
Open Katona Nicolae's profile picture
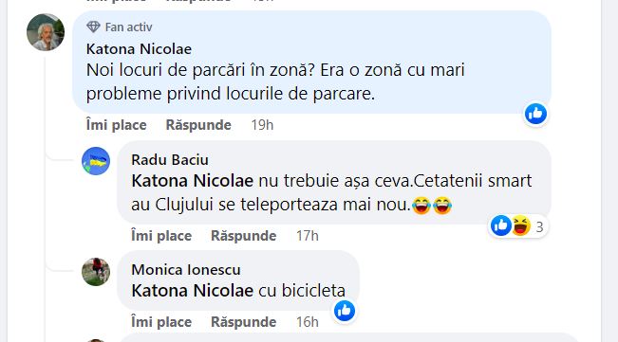click(x=46, y=32)
